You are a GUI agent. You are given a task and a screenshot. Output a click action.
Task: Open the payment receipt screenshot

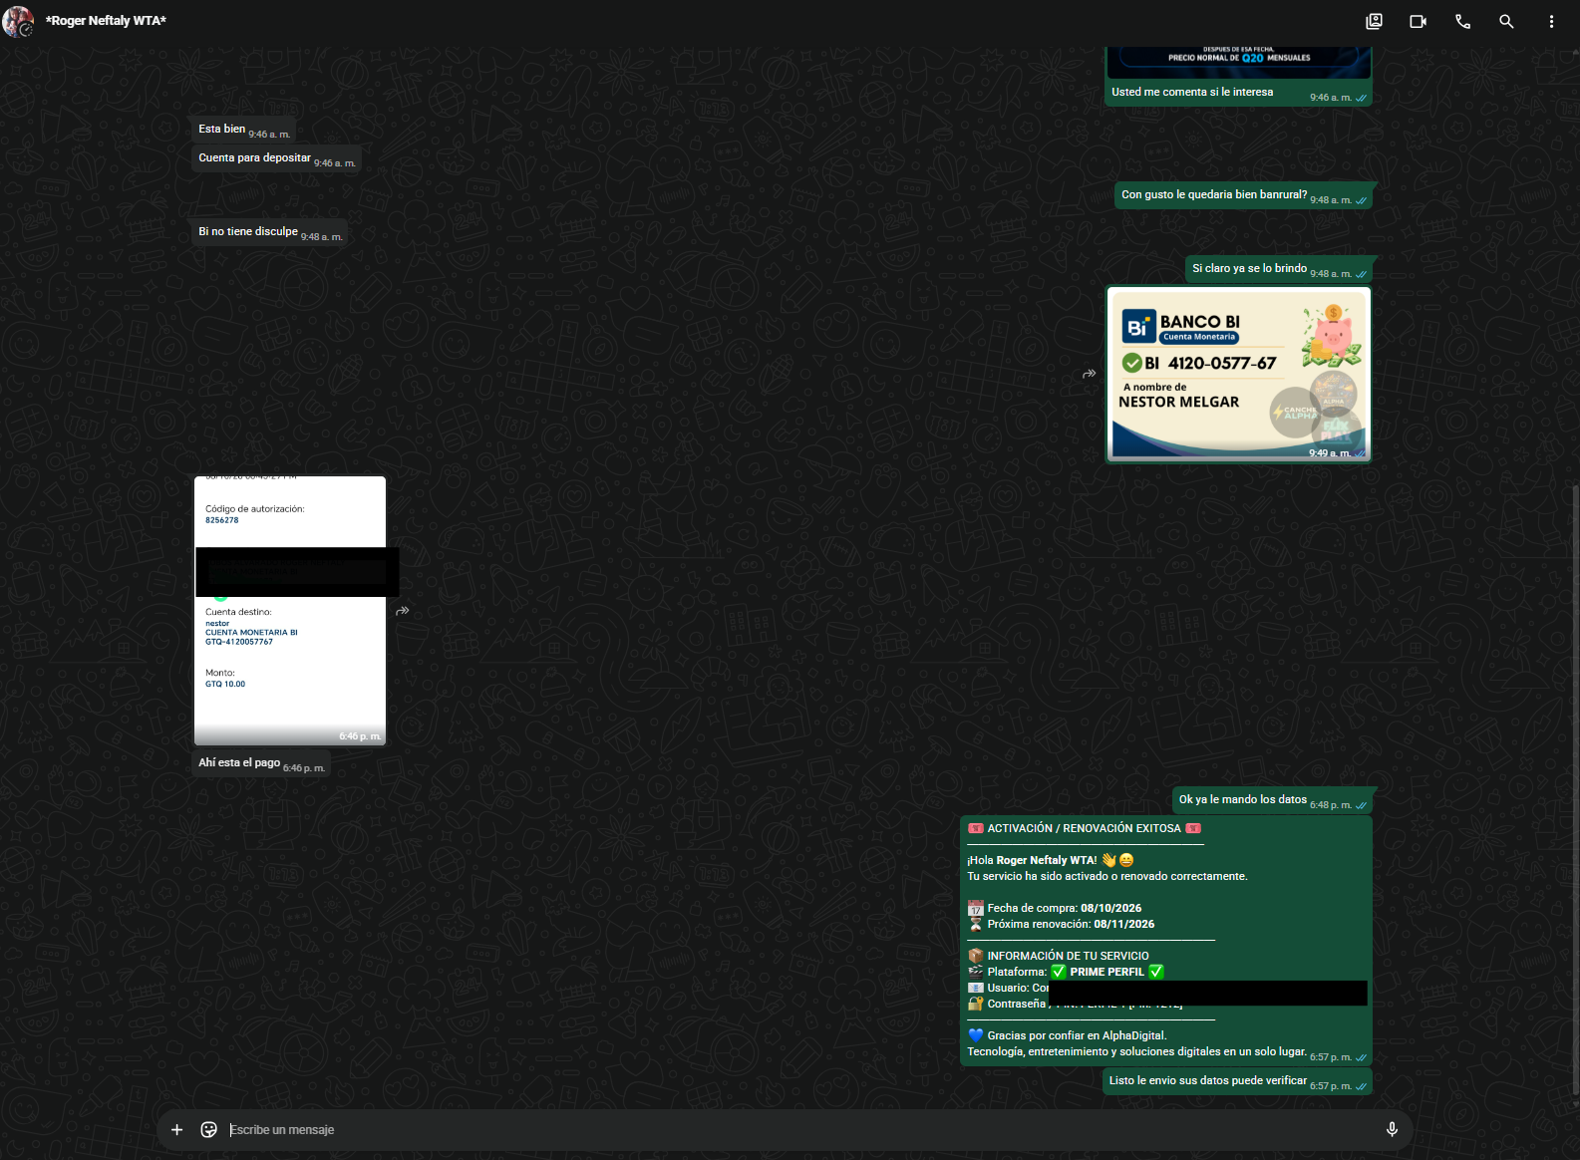click(290, 611)
